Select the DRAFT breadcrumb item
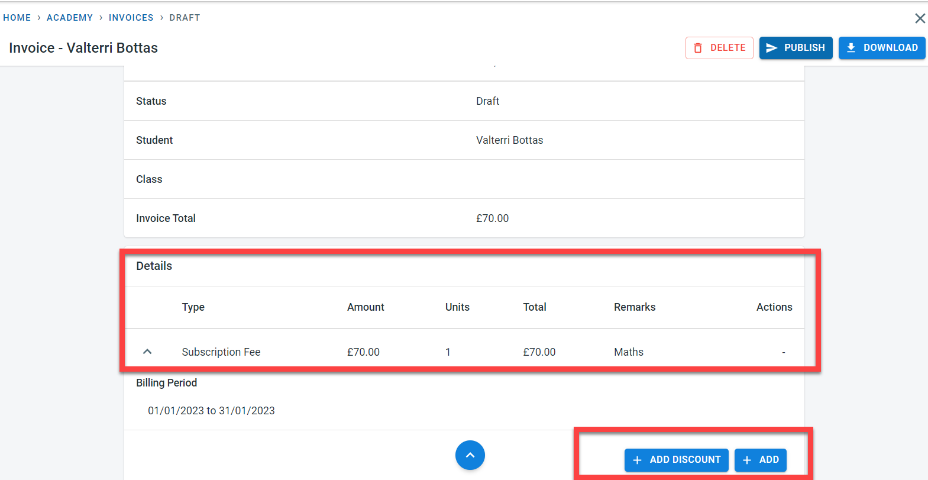928x480 pixels. 185,18
